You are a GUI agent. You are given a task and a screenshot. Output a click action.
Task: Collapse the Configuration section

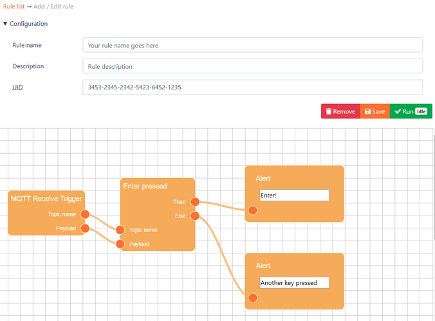(25, 24)
